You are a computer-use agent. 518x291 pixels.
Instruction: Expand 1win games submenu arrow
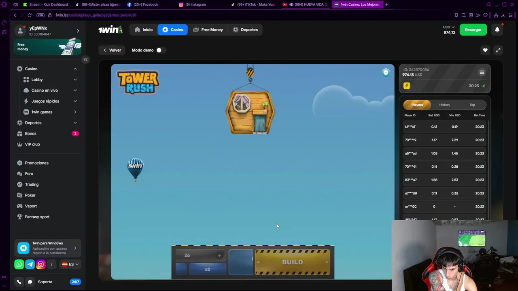75,112
